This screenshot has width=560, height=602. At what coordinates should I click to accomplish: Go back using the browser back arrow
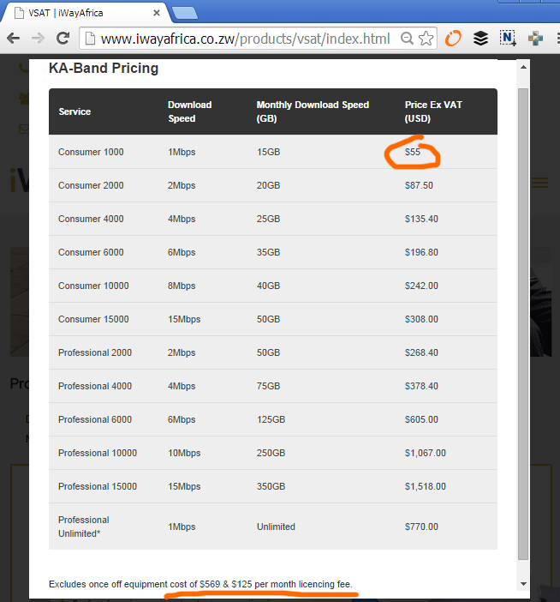coord(14,39)
